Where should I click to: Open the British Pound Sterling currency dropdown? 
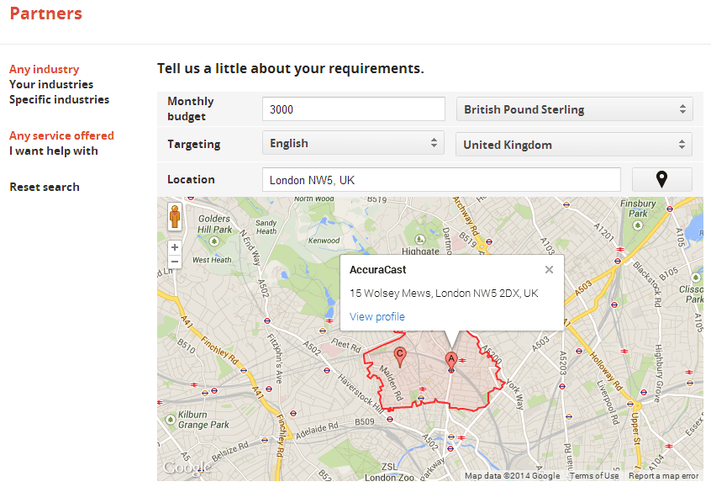click(575, 109)
